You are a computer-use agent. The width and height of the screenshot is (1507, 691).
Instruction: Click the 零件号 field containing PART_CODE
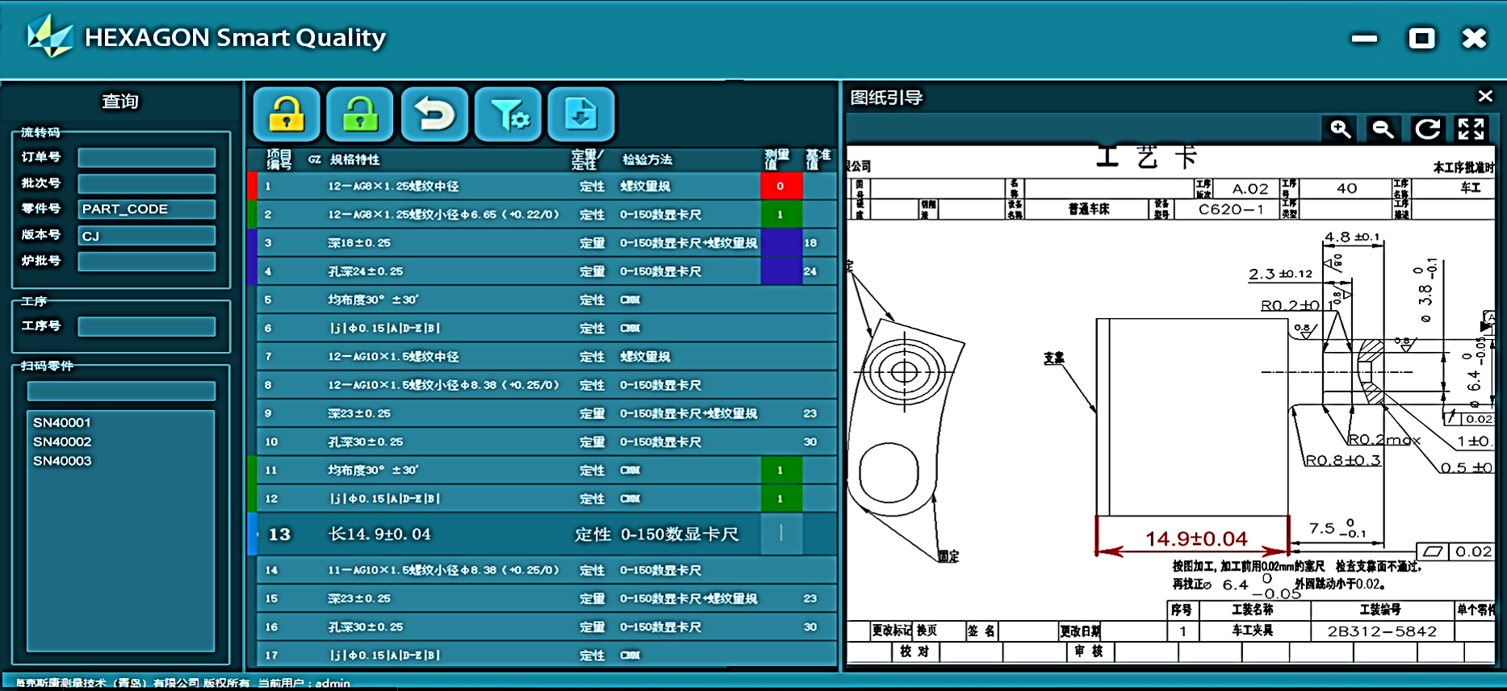pyautogui.click(x=146, y=209)
